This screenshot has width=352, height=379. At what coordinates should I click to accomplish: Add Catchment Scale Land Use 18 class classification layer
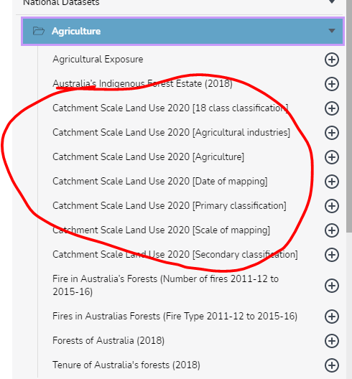[x=331, y=108]
